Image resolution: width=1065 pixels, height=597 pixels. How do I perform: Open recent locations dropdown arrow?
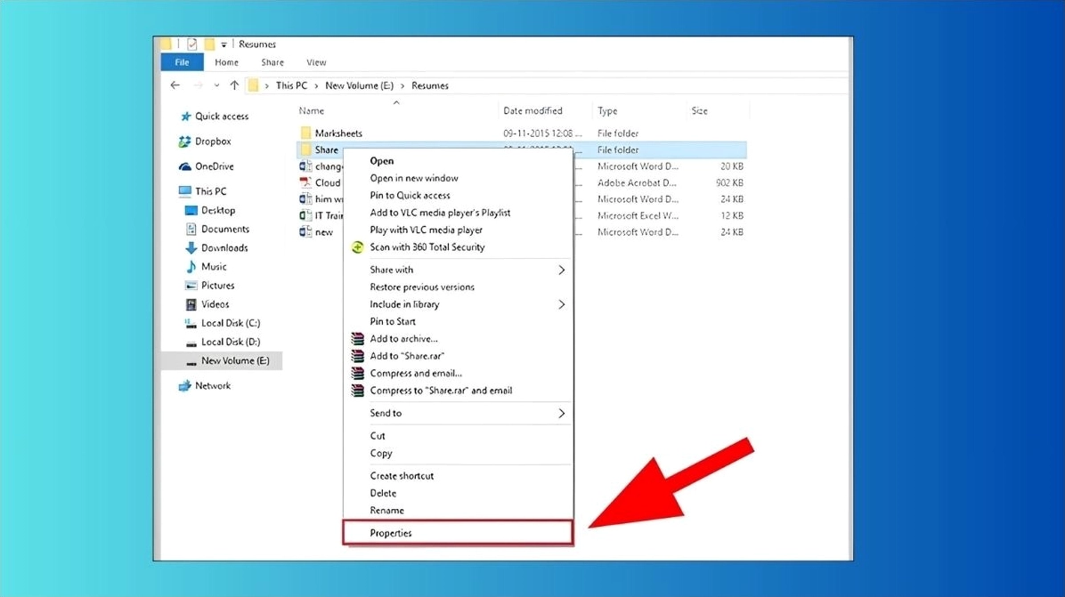[x=216, y=86]
